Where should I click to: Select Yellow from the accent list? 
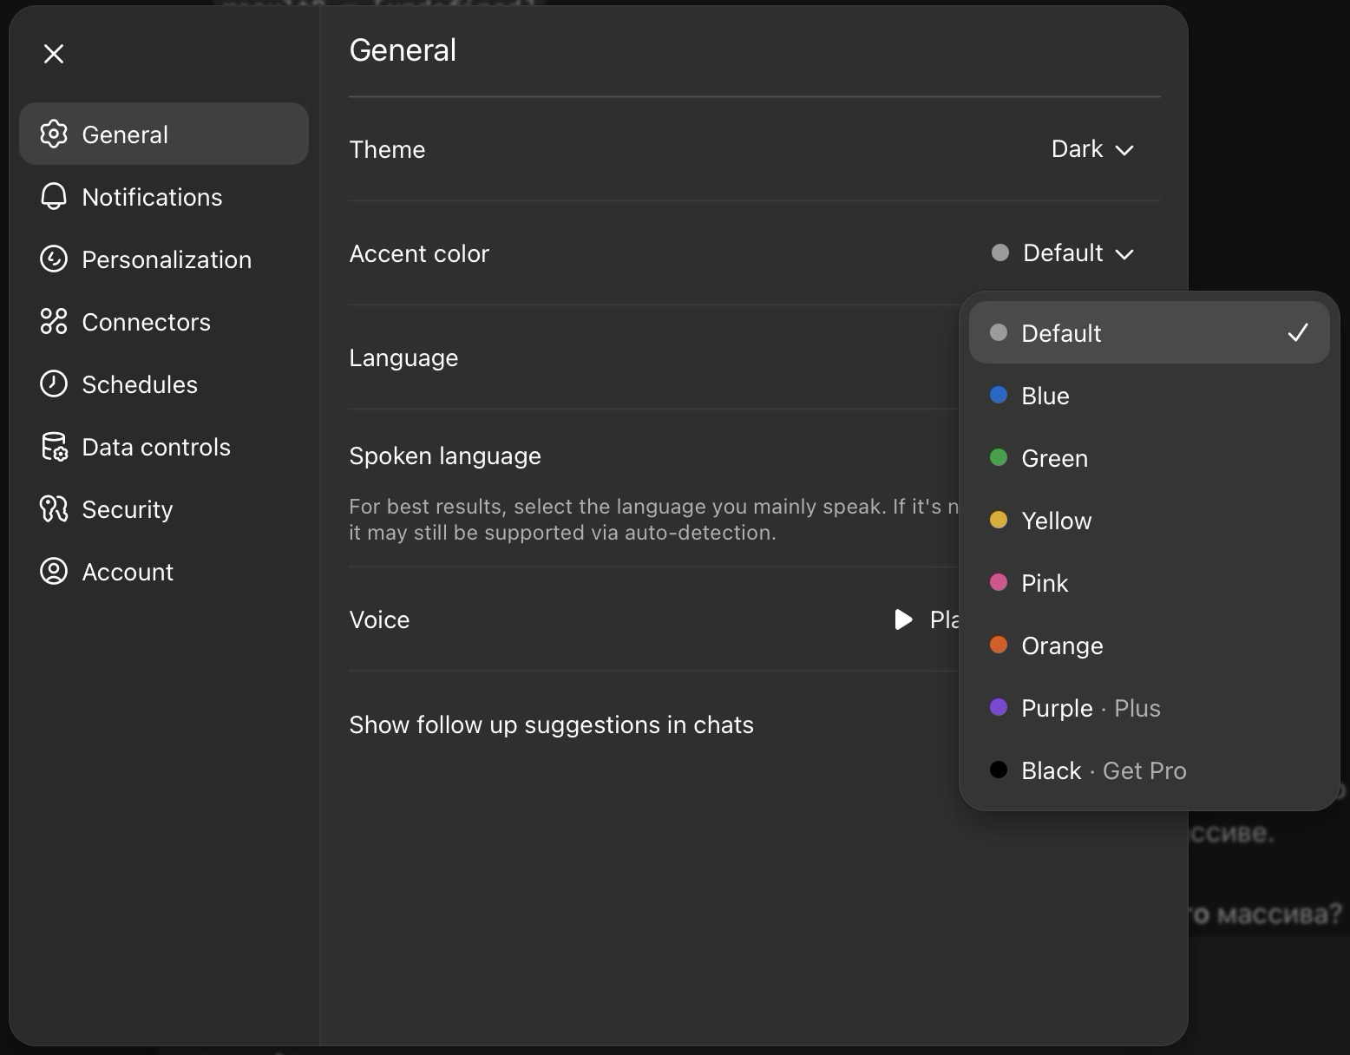click(x=1056, y=521)
